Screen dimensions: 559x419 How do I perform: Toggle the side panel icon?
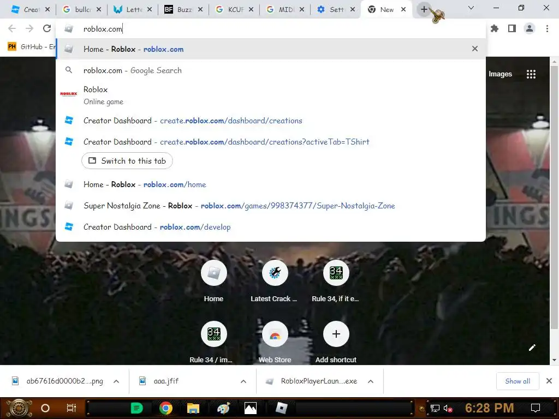[512, 28]
